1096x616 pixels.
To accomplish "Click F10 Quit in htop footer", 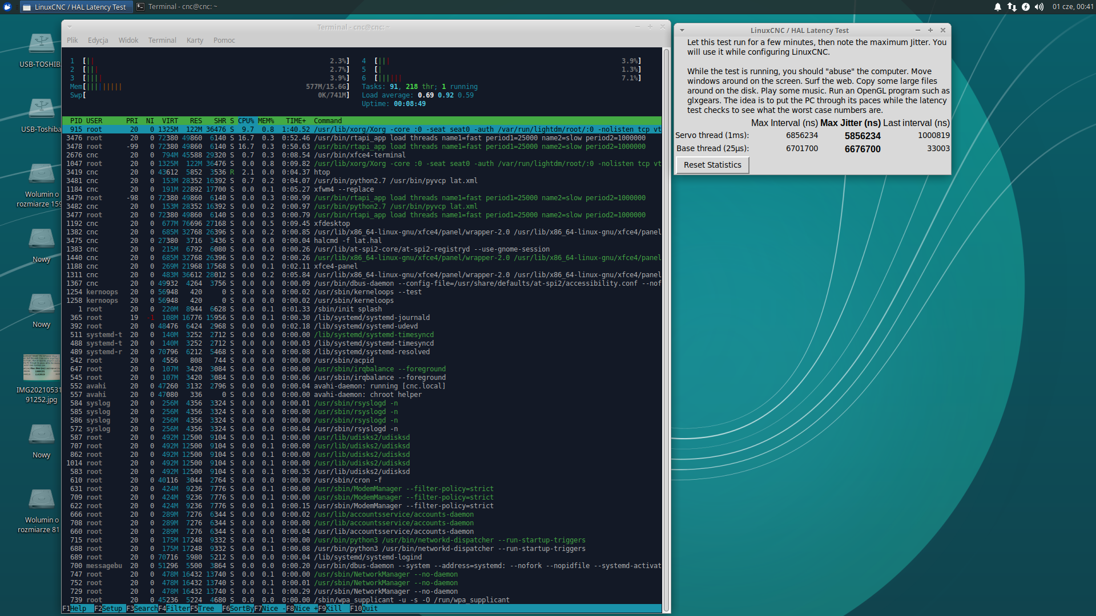I will 364,609.
